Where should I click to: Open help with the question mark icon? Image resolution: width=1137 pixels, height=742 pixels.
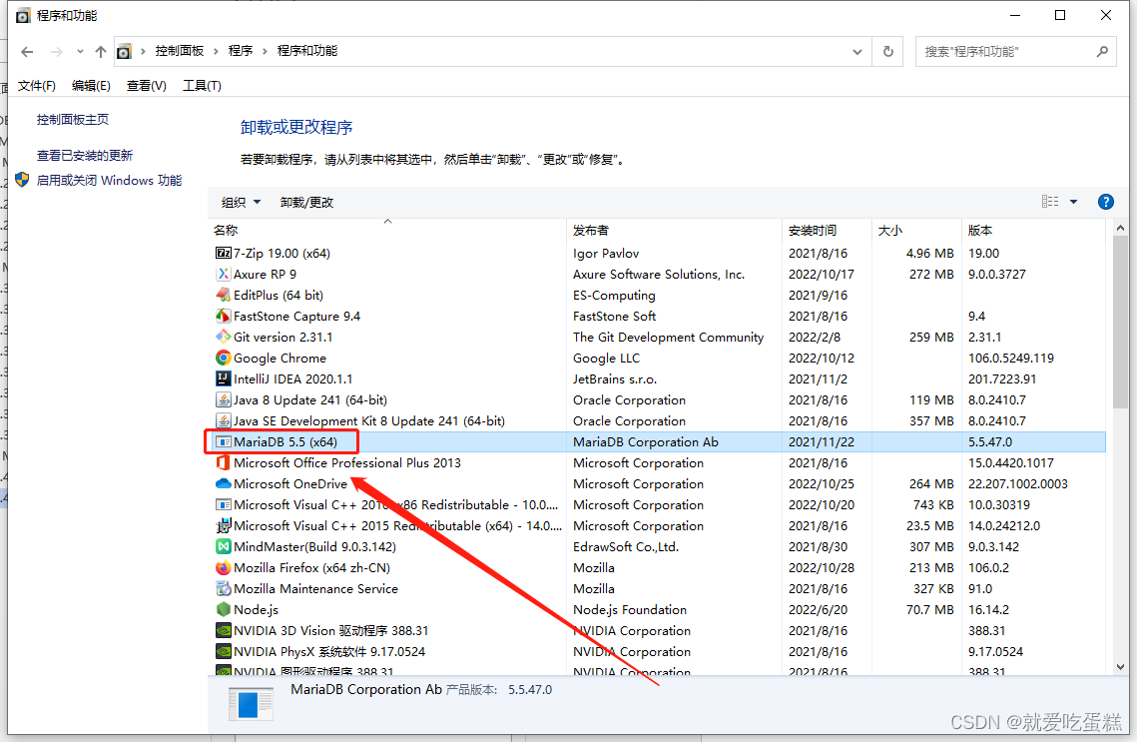pos(1106,203)
